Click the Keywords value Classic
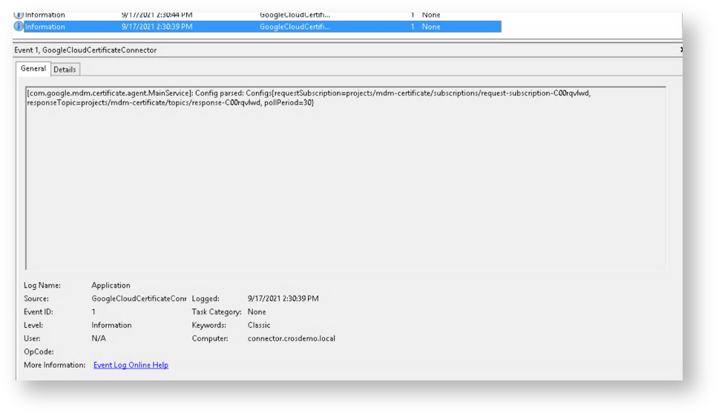 pyautogui.click(x=259, y=326)
